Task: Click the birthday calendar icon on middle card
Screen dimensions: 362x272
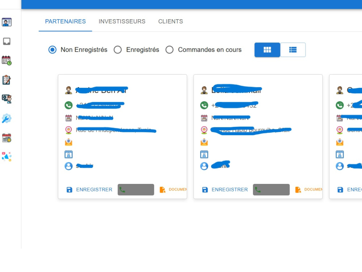Action: [204, 118]
